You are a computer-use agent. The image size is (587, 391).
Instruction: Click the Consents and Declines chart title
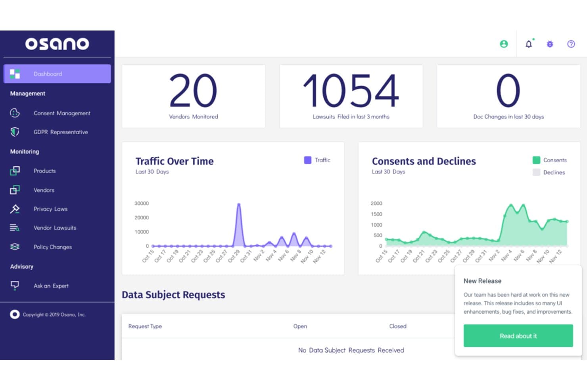tap(424, 161)
